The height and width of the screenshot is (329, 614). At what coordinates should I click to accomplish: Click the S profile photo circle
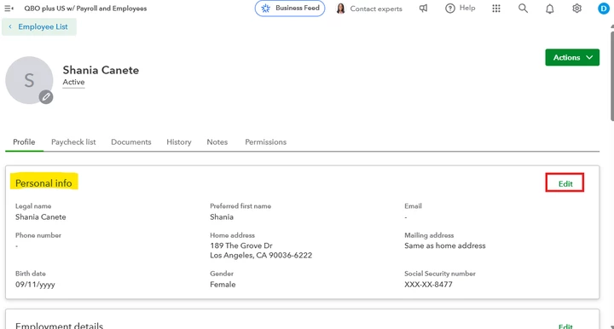[29, 80]
